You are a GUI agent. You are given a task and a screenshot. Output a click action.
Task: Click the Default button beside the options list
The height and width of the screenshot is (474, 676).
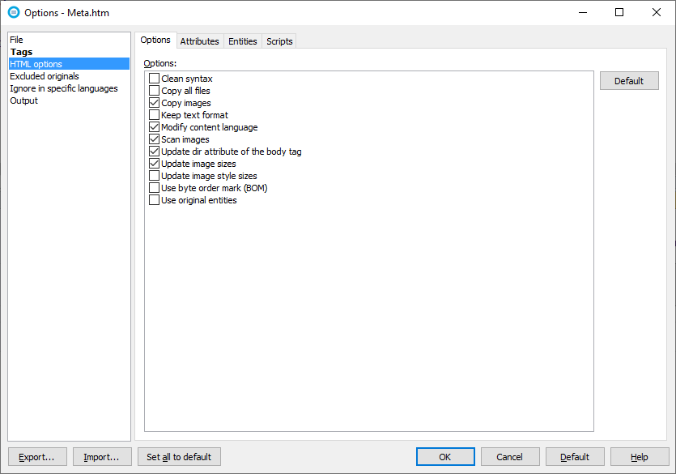coord(629,81)
